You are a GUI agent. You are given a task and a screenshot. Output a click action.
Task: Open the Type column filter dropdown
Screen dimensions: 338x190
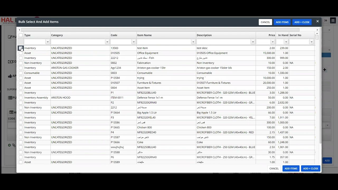click(48, 42)
